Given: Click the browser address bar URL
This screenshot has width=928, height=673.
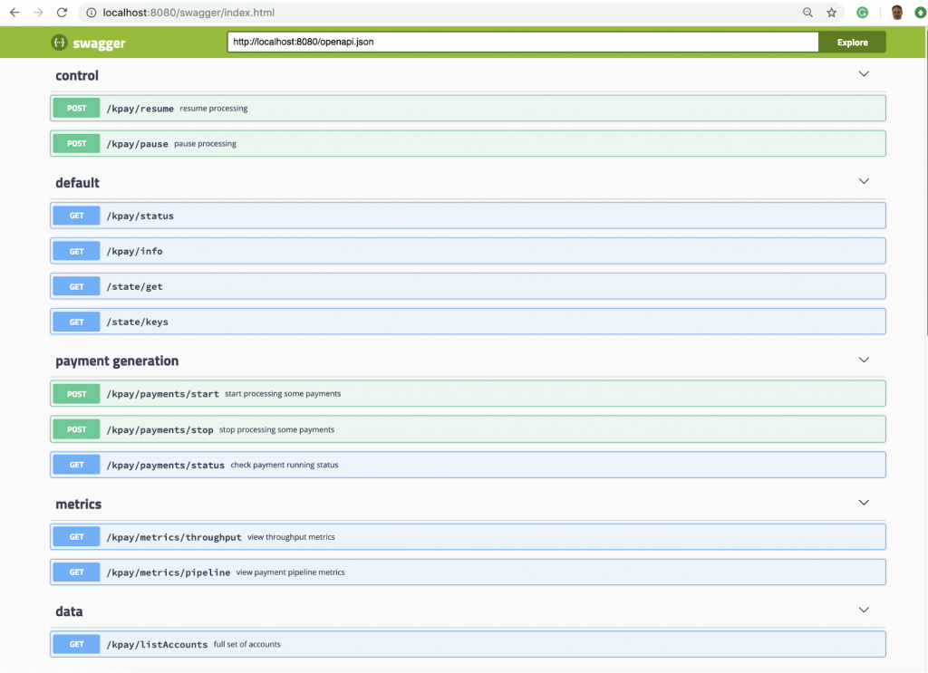Looking at the screenshot, I should [x=188, y=13].
